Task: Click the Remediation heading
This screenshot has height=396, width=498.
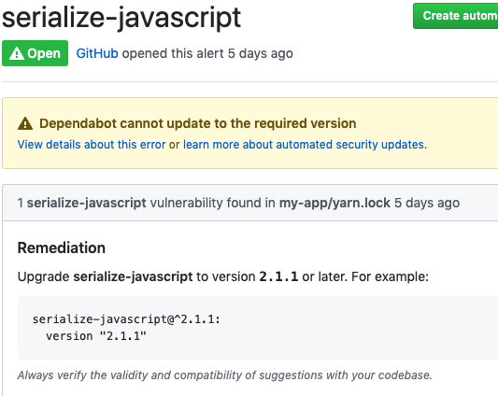Action: 62,247
